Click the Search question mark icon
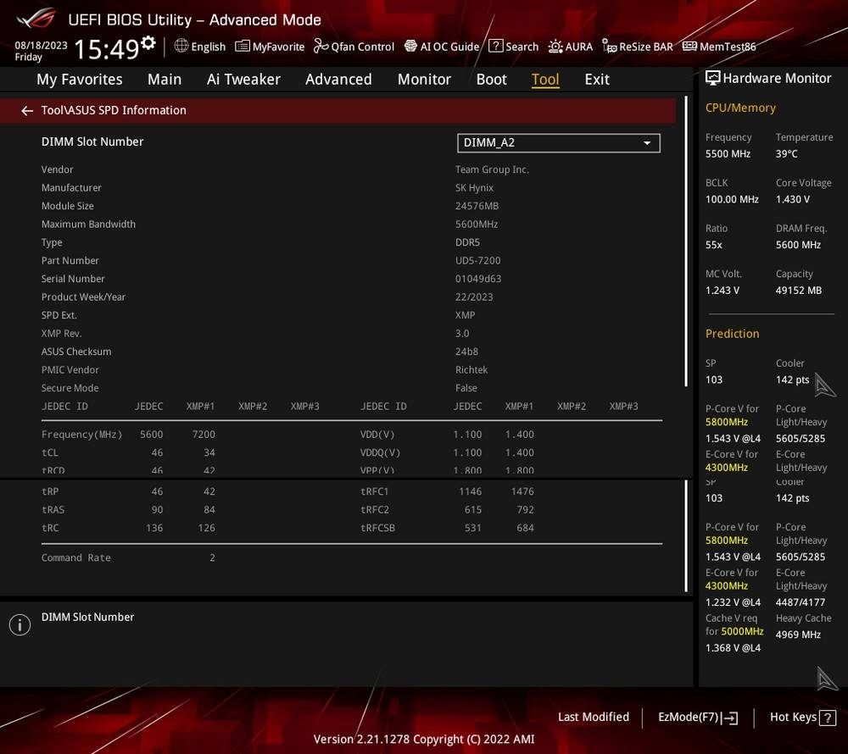 pos(495,46)
